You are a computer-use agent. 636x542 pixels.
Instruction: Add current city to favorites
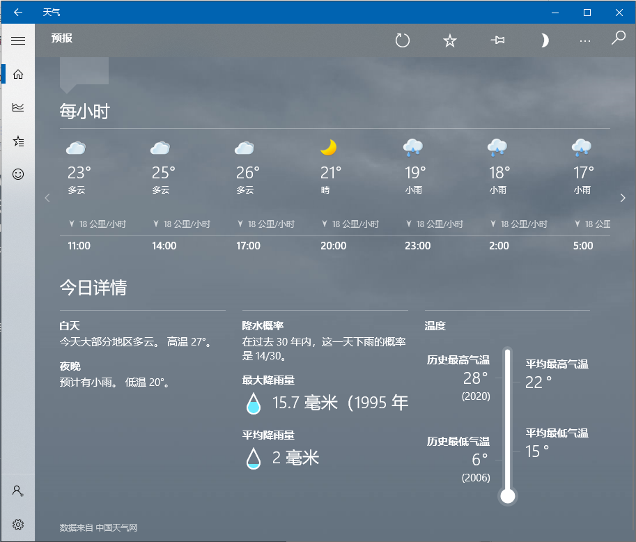point(449,40)
